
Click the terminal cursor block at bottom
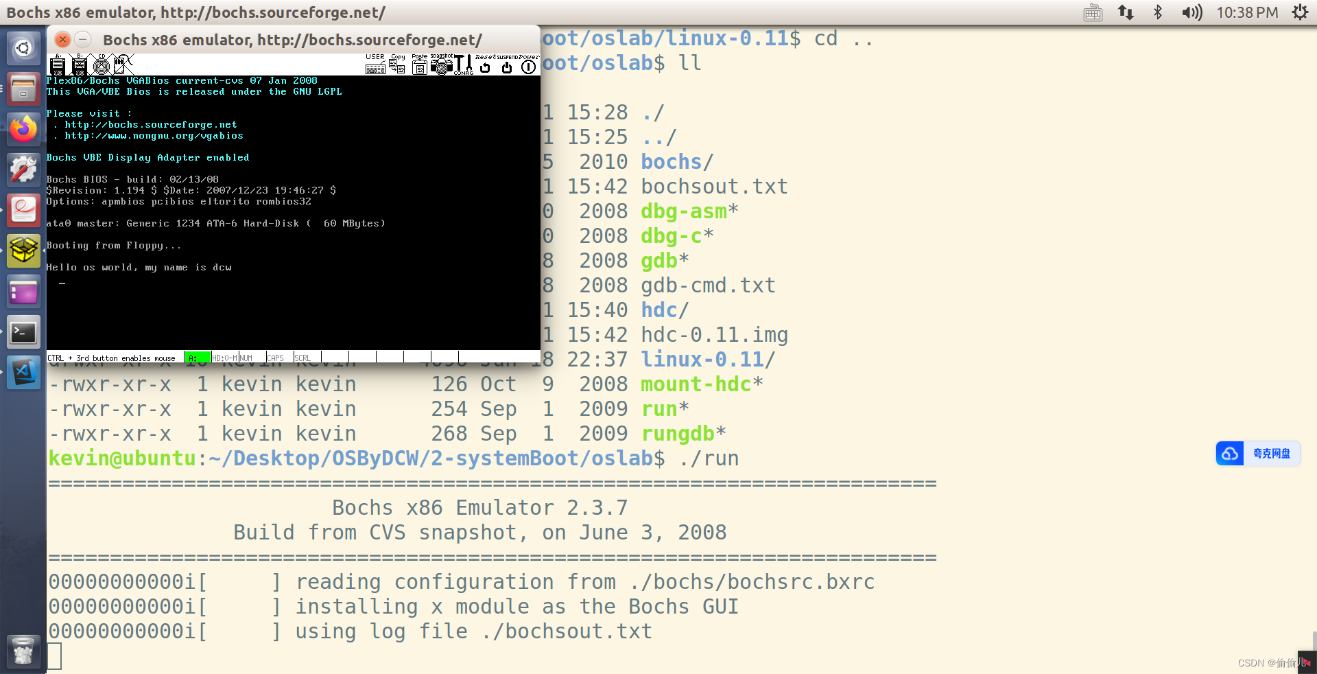(x=54, y=656)
